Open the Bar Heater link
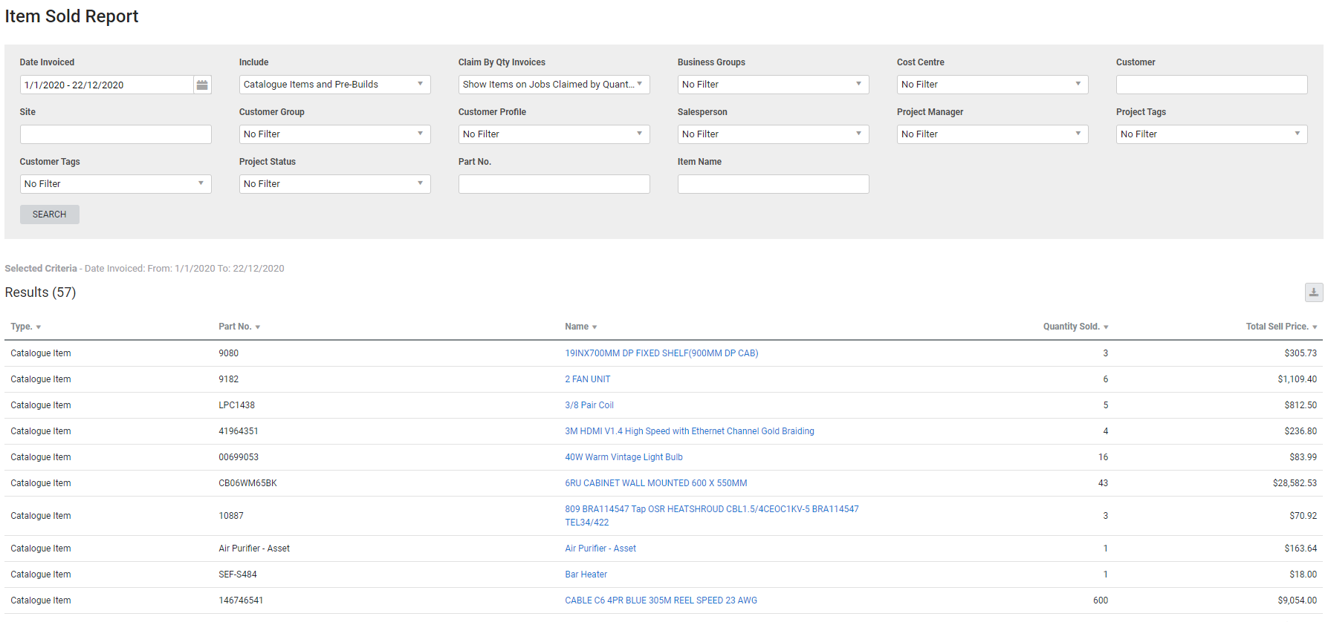The height and width of the screenshot is (622, 1328). point(586,574)
